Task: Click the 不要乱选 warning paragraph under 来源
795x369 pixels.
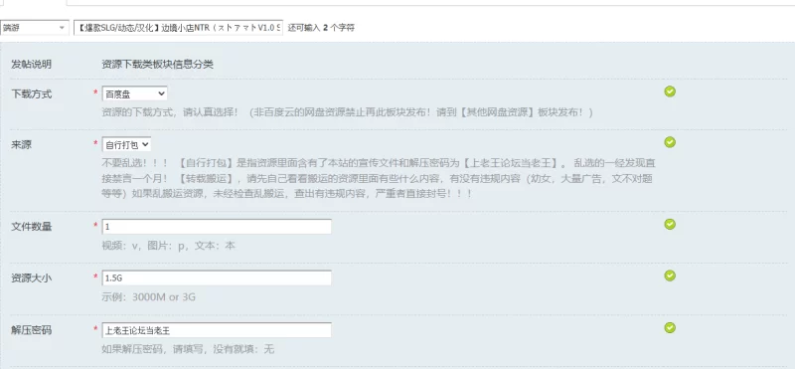Action: pos(379,178)
